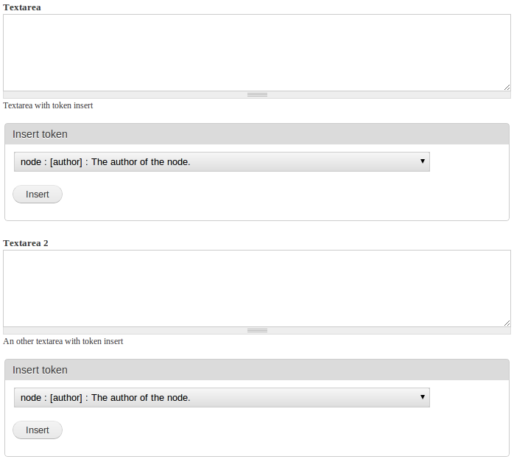Click inside the first Textarea field
Image resolution: width=514 pixels, height=462 pixels.
(257, 52)
